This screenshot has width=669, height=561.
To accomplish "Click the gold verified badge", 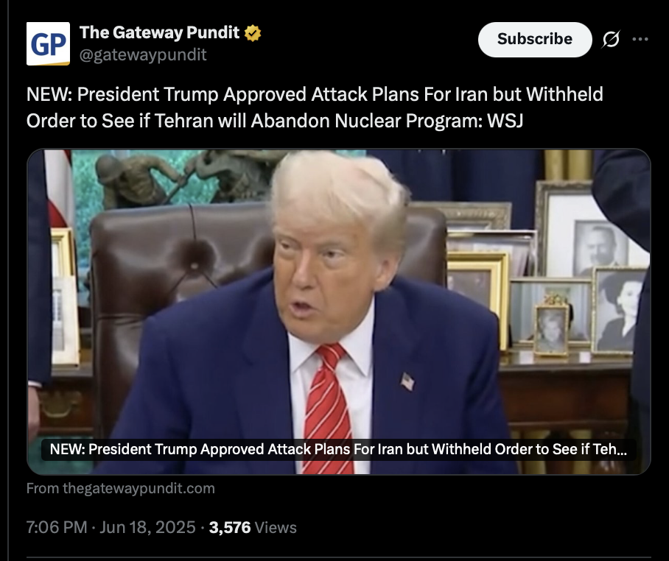I will click(253, 33).
